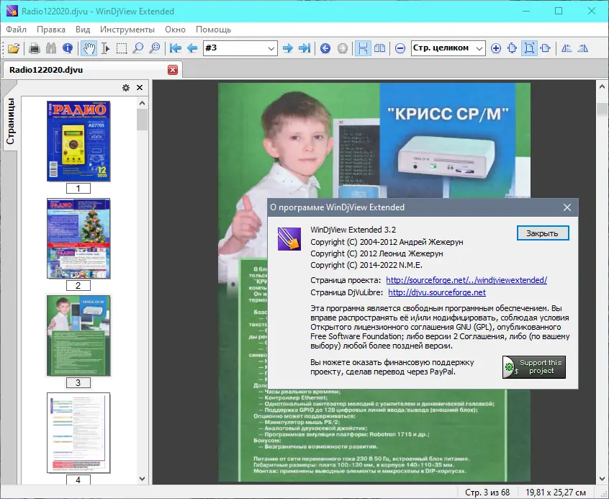Click the WinDjView logo in About dialog
This screenshot has height=499, width=609.
289,238
